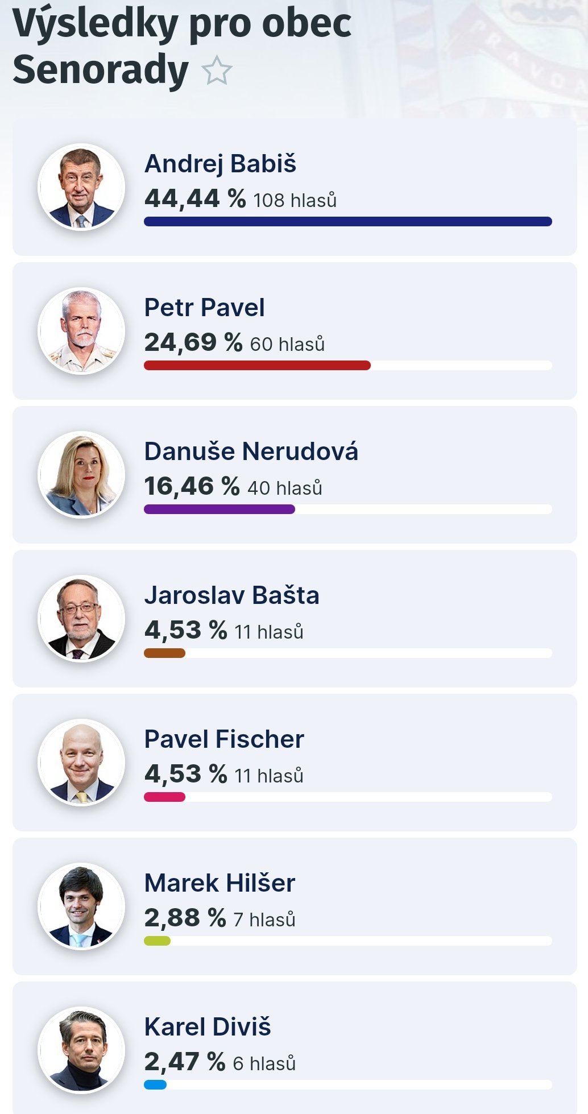Click Karel Diviš's portrait photo
Viewport: 588px width, 1114px height.
pyautogui.click(x=81, y=1050)
